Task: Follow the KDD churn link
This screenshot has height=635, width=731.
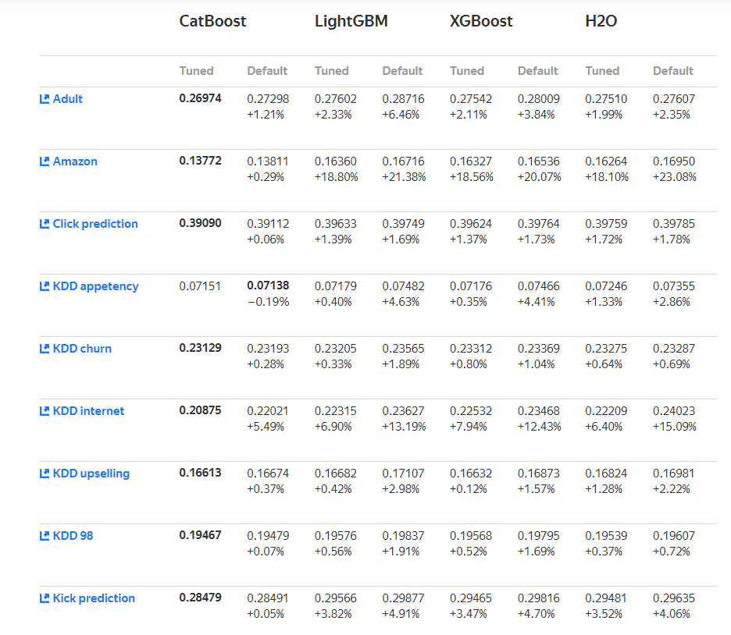Action: (x=82, y=349)
